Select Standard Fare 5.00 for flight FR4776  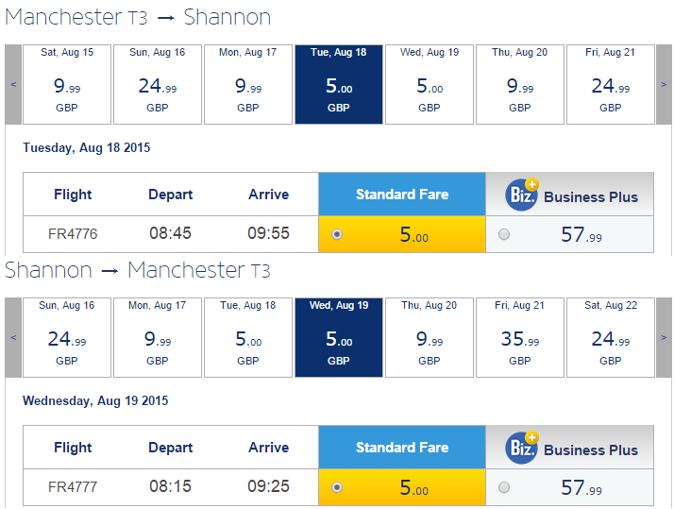click(337, 234)
